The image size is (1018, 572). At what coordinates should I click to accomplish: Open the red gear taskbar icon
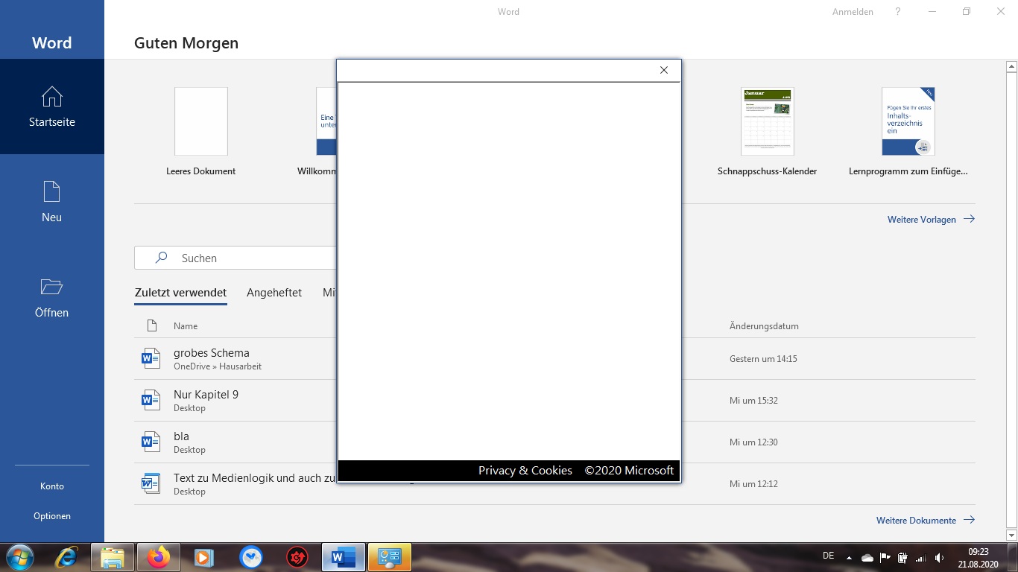[297, 557]
